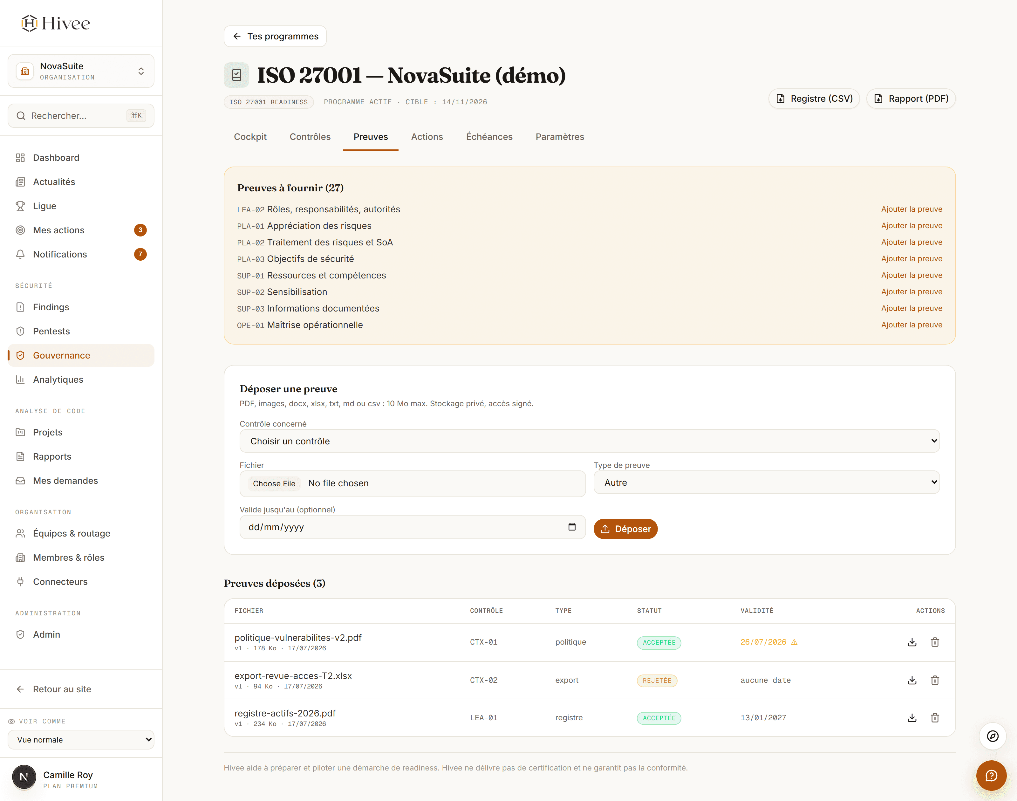Select the Preuves tab
This screenshot has width=1017, height=801.
(371, 136)
